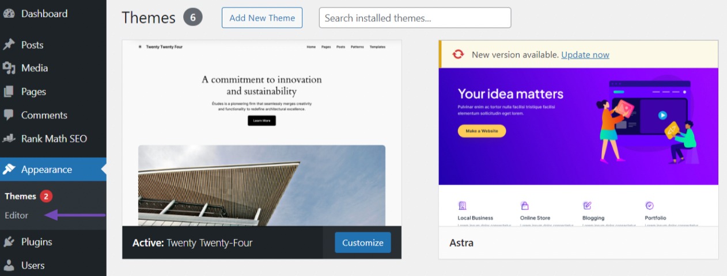Click the Update now link for Astra

pos(585,55)
